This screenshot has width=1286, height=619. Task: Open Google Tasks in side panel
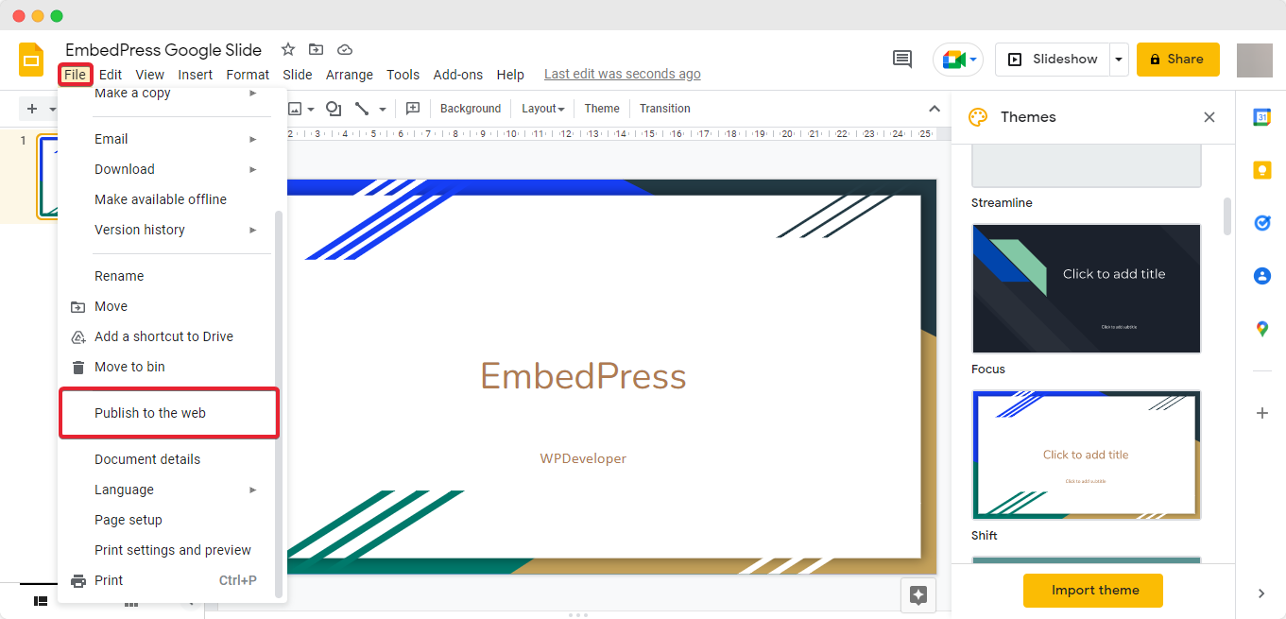click(x=1261, y=223)
